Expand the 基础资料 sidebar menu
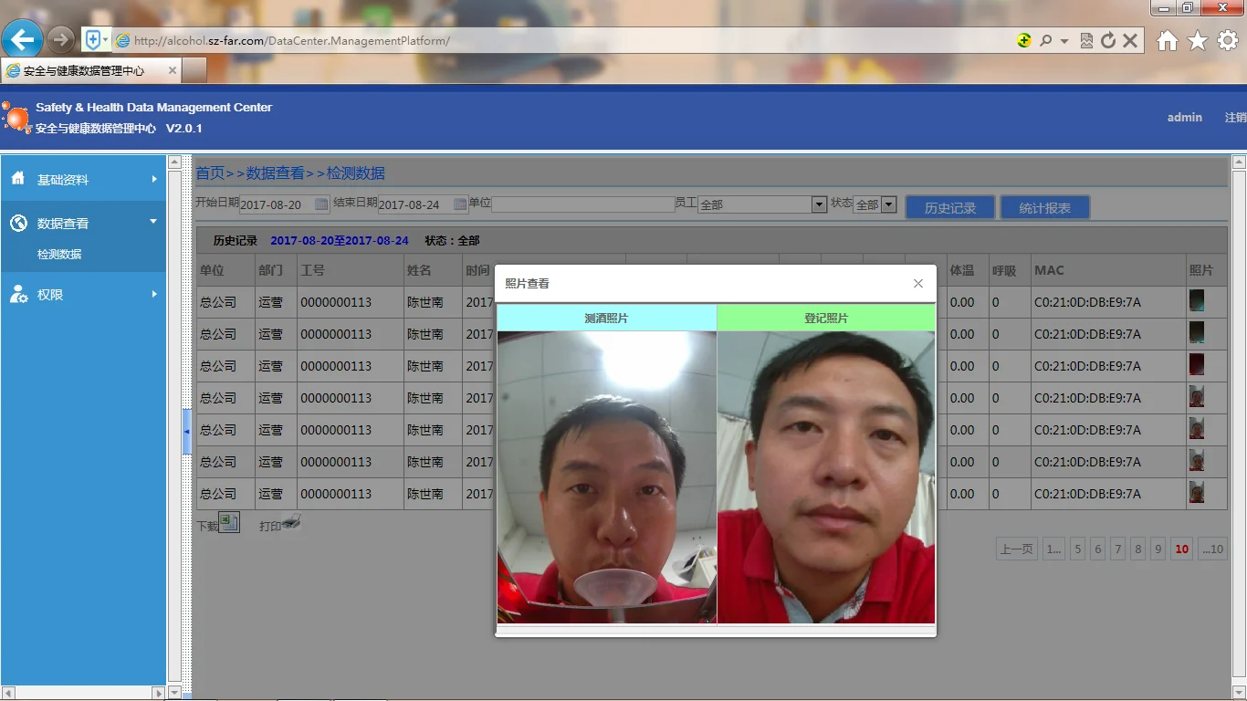Screen dimensions: 1247x701 (x=83, y=180)
